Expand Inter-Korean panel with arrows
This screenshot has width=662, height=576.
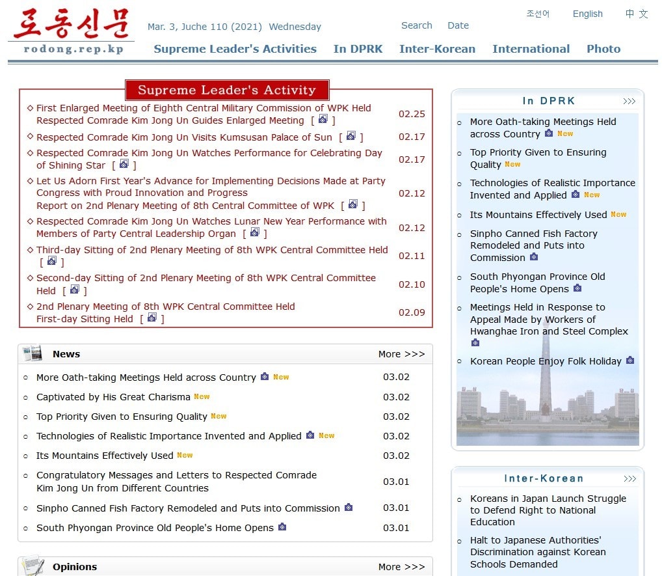[629, 478]
